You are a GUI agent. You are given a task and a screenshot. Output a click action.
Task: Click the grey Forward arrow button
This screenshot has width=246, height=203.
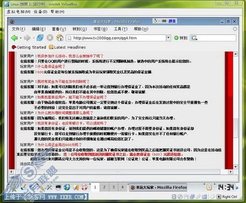pos(27,38)
